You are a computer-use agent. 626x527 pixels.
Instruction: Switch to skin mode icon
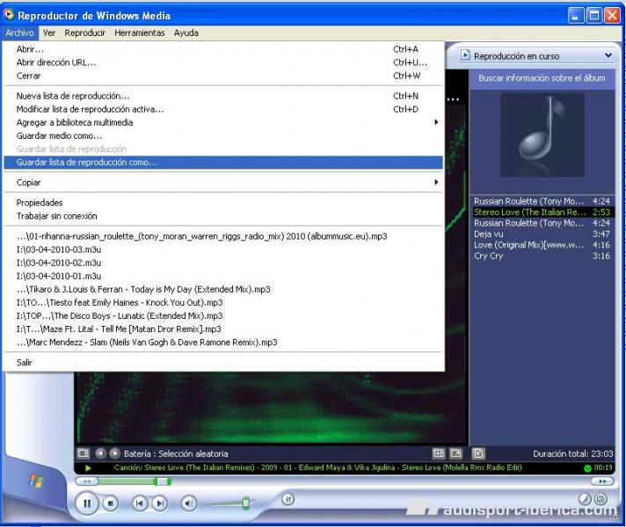coord(601,499)
